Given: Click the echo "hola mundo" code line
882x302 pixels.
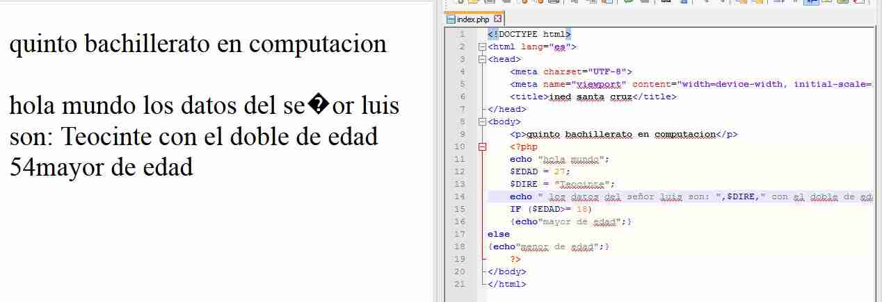Looking at the screenshot, I should coord(560,159).
